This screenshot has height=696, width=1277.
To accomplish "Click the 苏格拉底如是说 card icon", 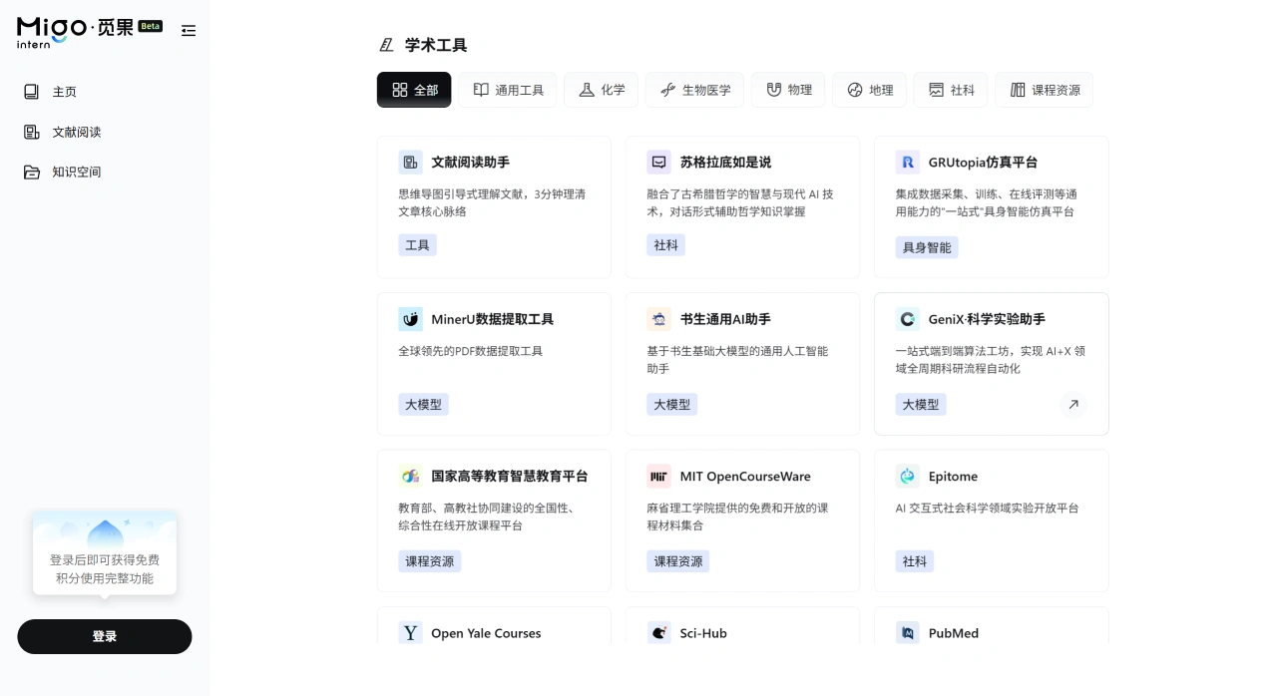I will [658, 163].
